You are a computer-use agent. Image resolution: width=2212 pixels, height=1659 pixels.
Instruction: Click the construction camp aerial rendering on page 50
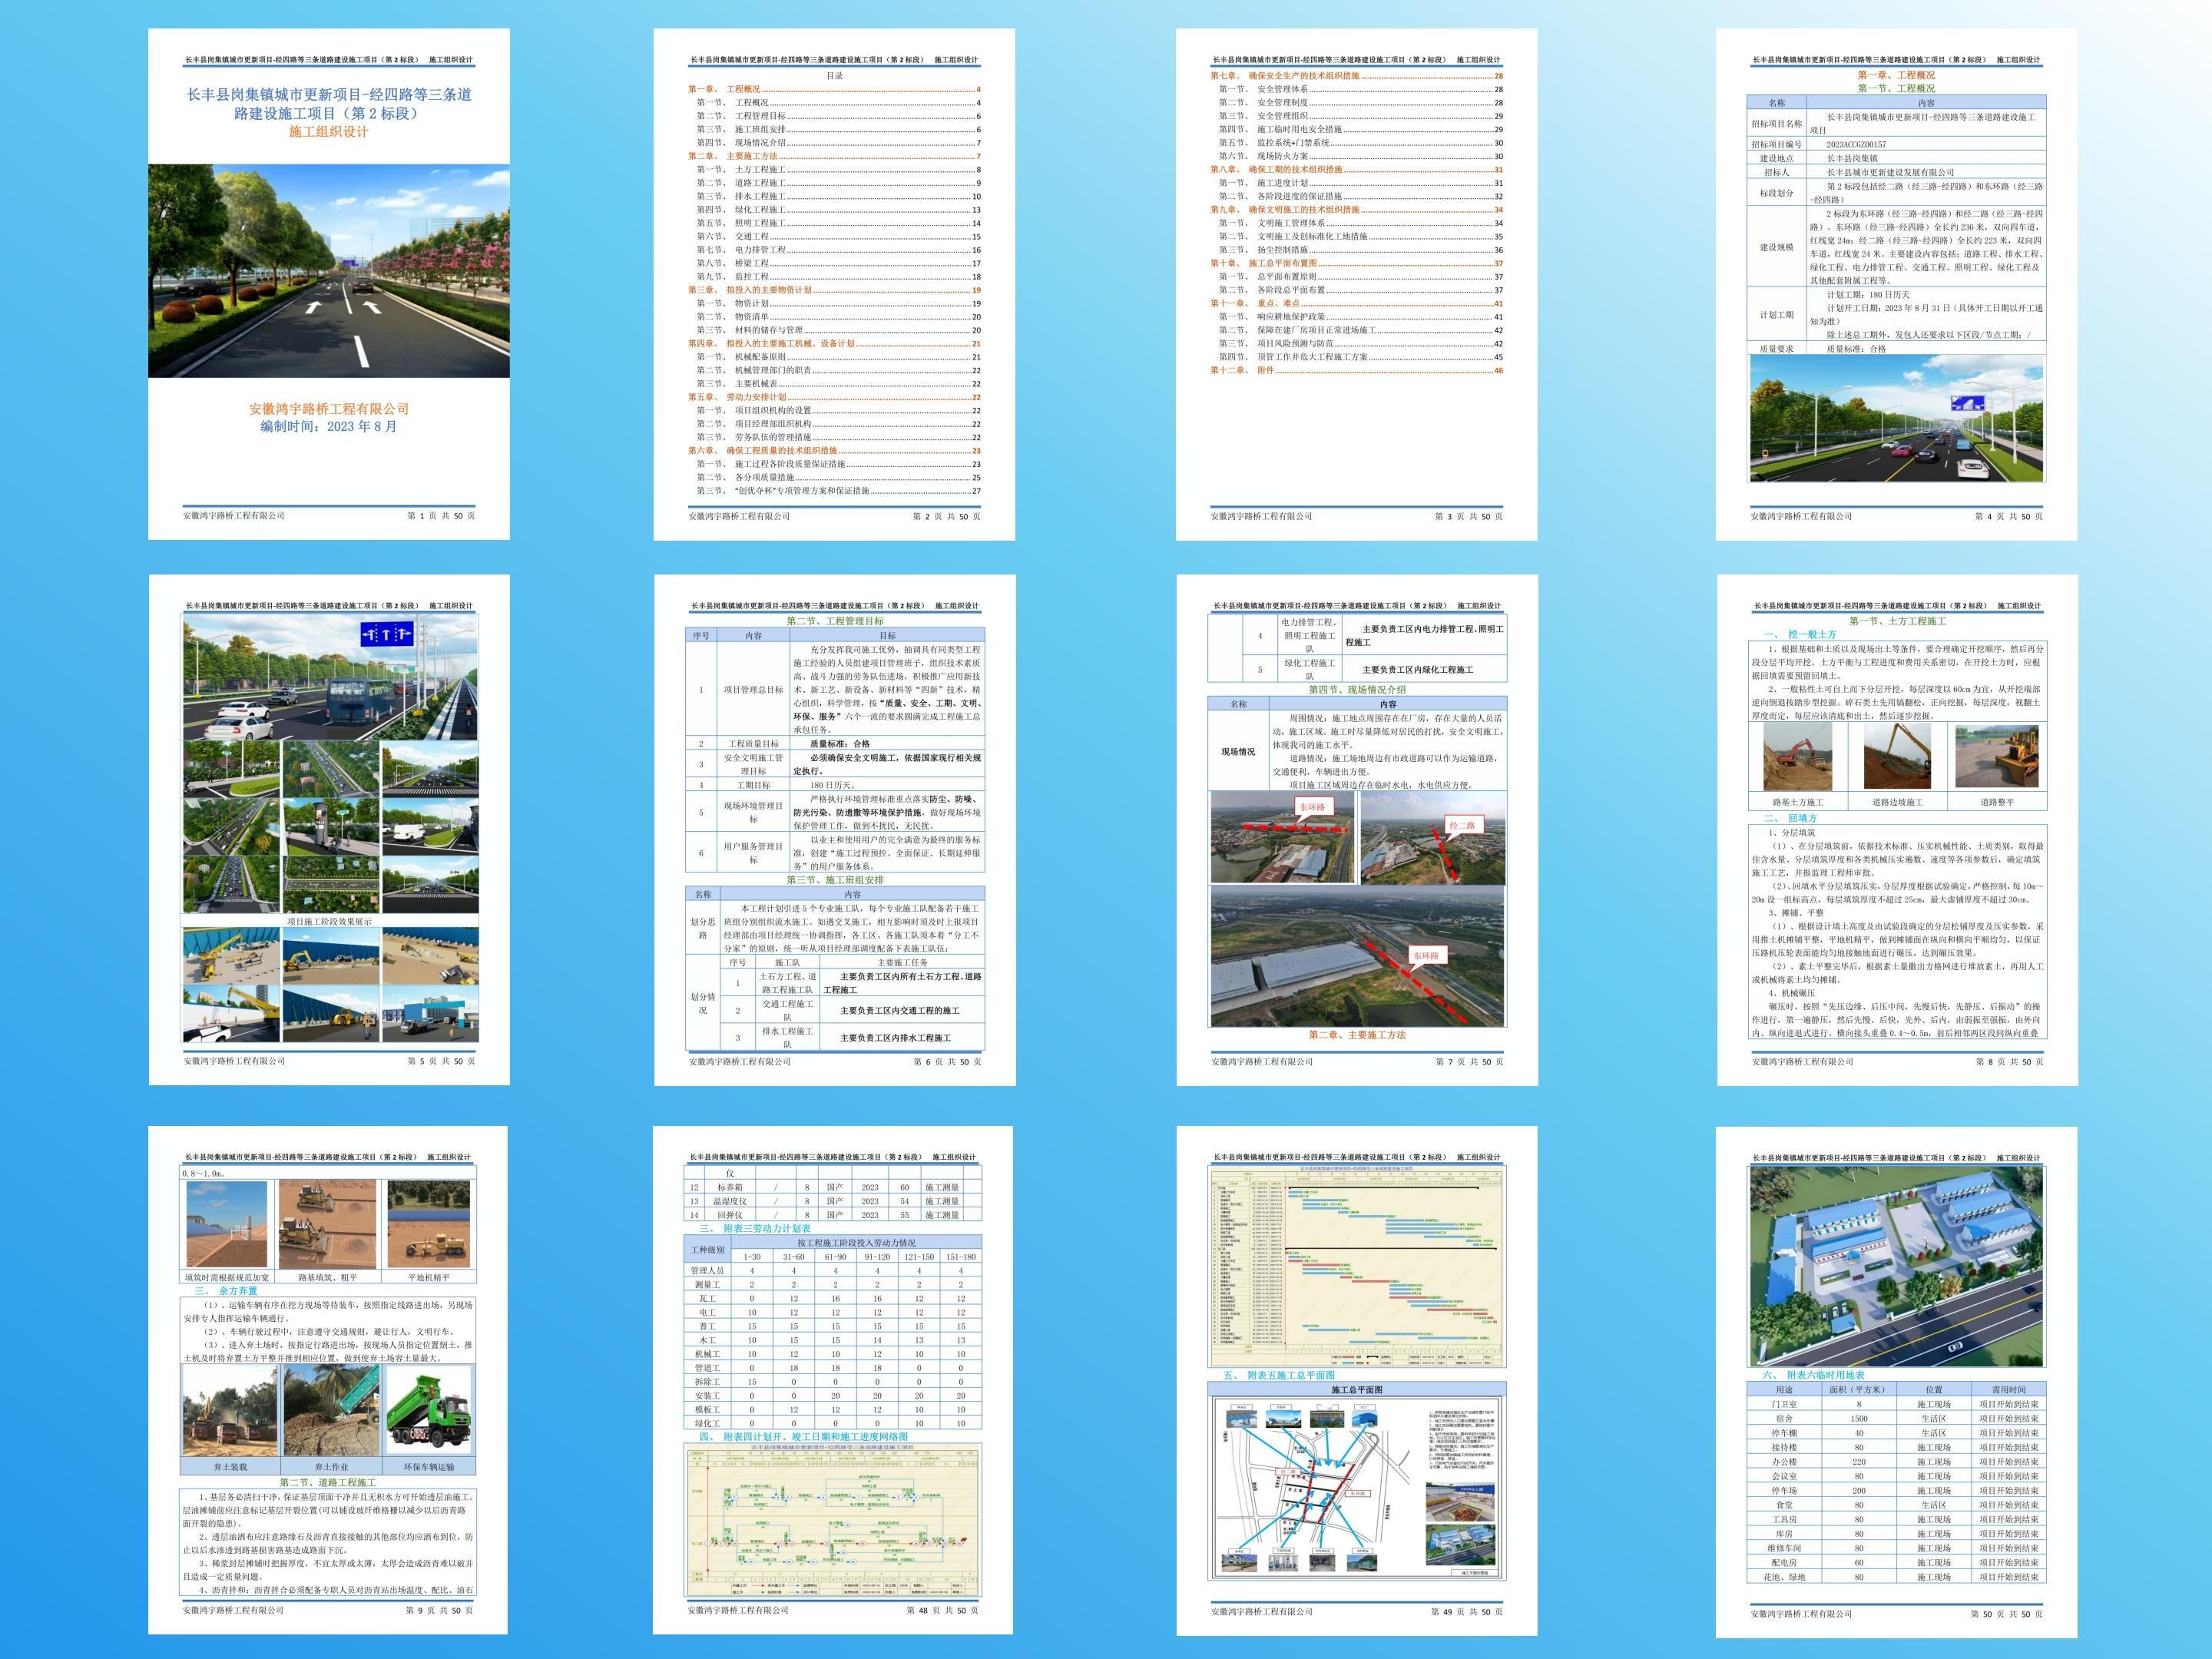tap(1896, 1266)
